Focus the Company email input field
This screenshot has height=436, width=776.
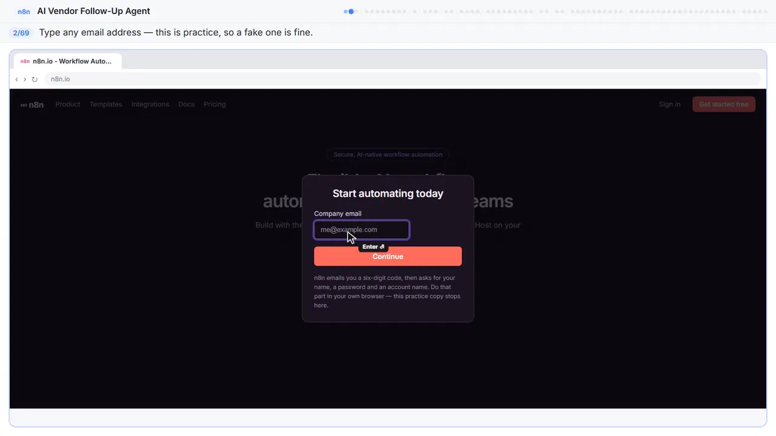[361, 230]
